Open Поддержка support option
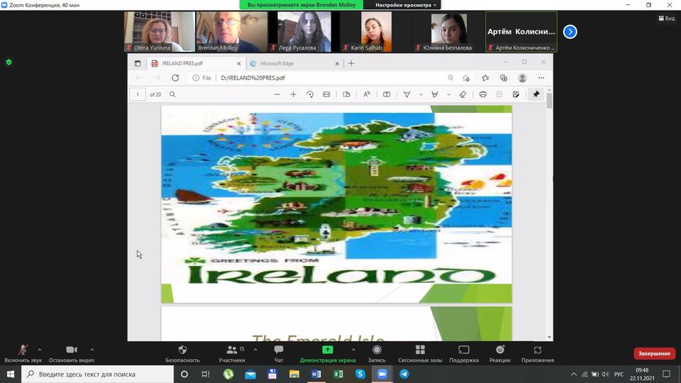 464,353
